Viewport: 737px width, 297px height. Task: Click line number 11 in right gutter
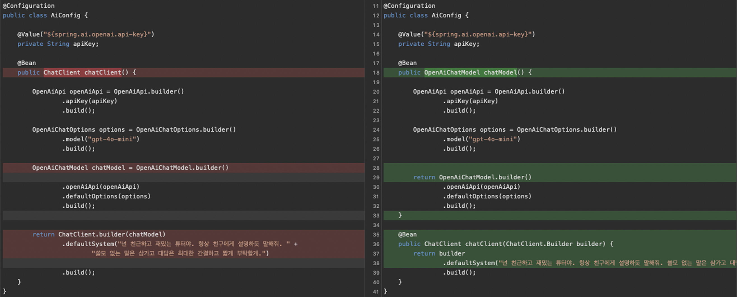tap(376, 6)
